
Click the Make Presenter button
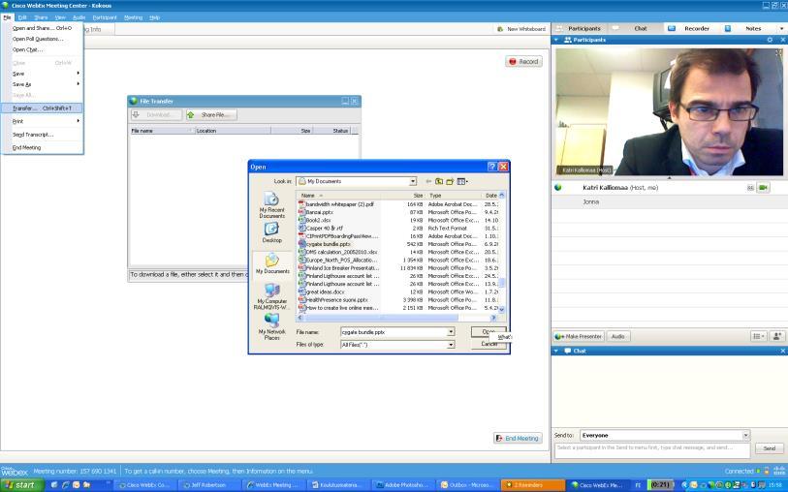tap(578, 336)
